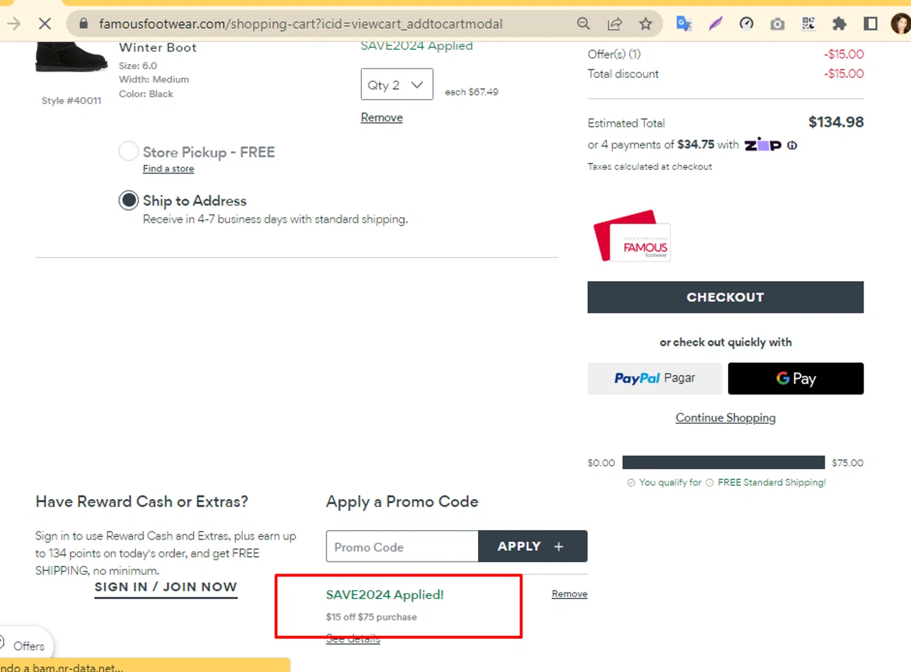Click the "SAVE2024 Applied!" confirmation text
Image resolution: width=911 pixels, height=672 pixels.
tap(385, 595)
